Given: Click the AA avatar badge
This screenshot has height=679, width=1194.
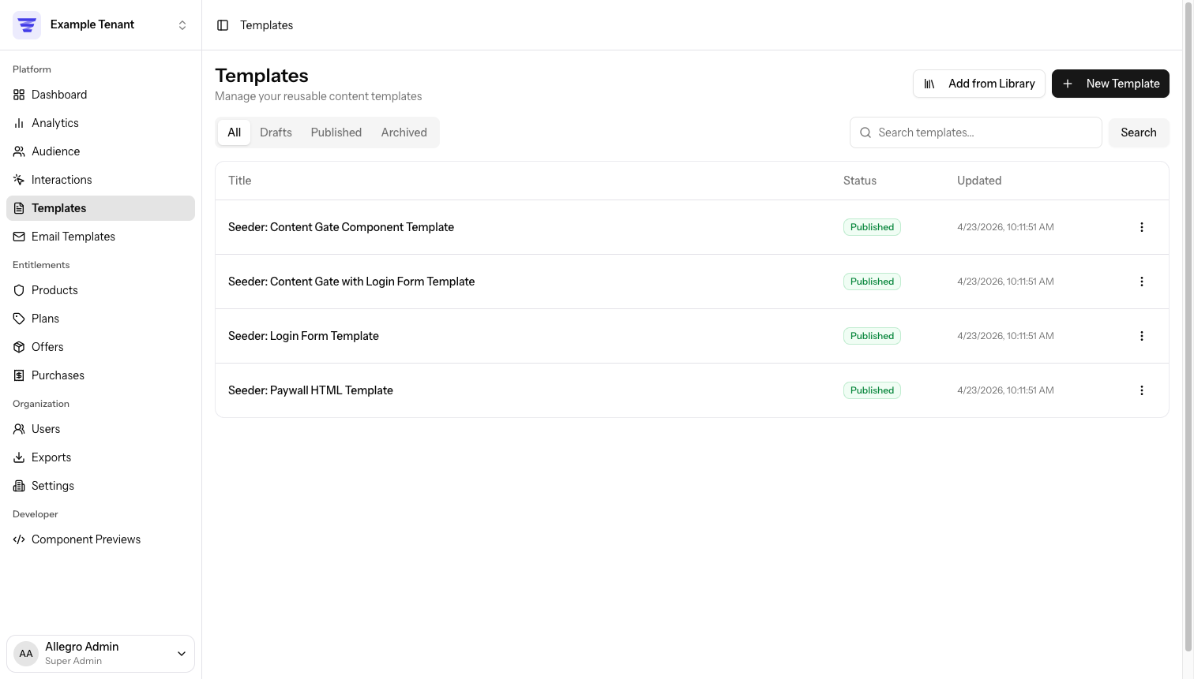Looking at the screenshot, I should pyautogui.click(x=26, y=654).
